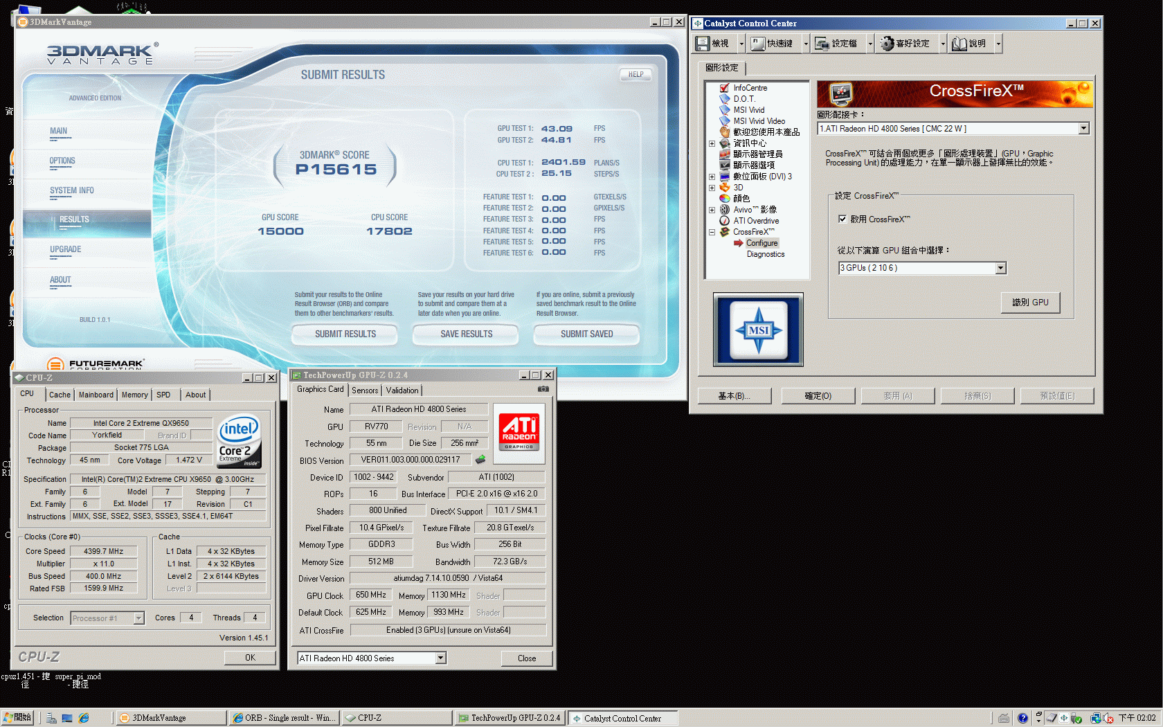Click the 識別 GPU button
The width and height of the screenshot is (1163, 727).
1030,303
